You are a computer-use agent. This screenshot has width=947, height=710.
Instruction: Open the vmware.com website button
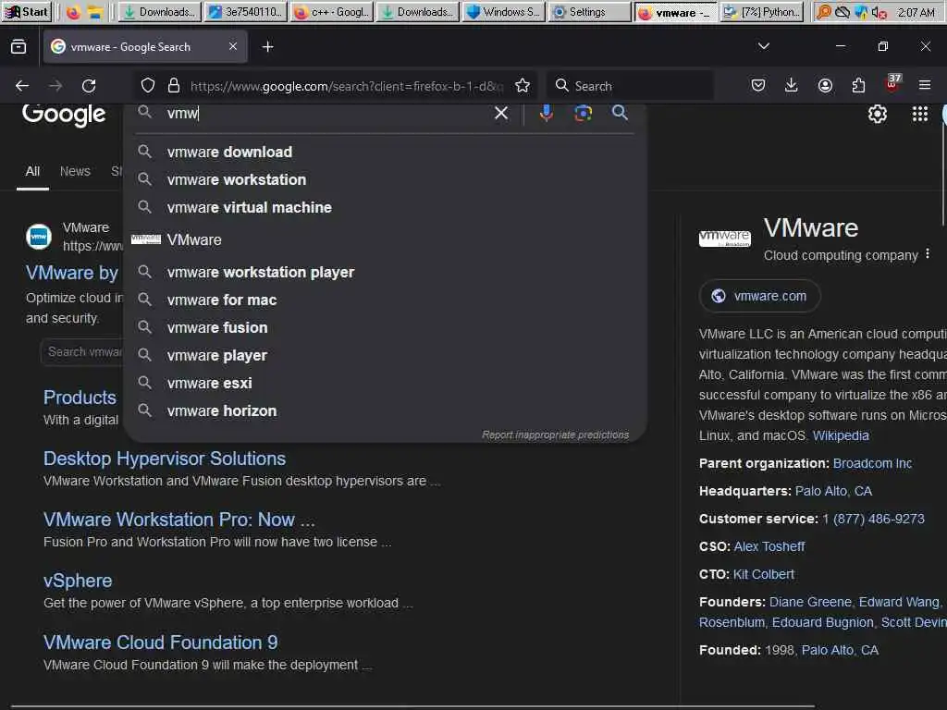tap(760, 296)
